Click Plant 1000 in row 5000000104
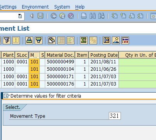The height and width of the screenshot is (140, 156). [8, 69]
